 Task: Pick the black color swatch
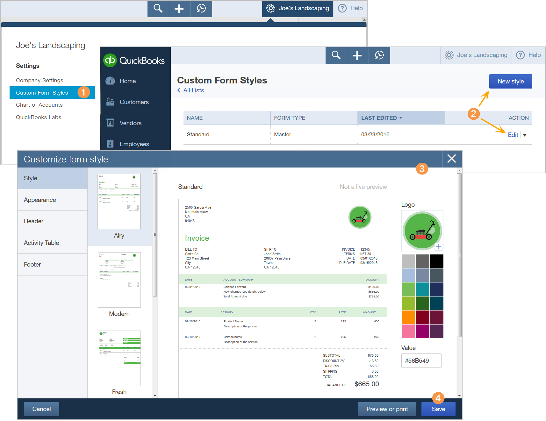pyautogui.click(x=436, y=261)
